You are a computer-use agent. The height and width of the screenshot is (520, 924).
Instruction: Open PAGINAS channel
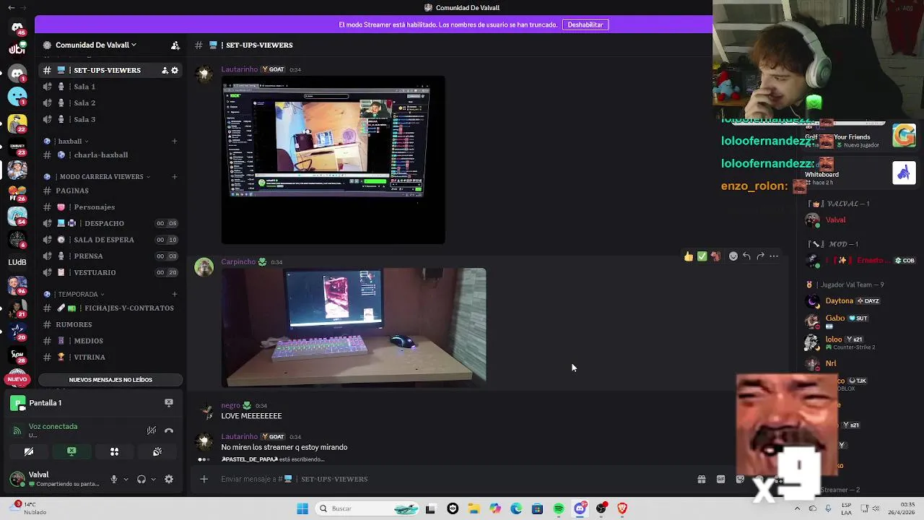(110, 191)
